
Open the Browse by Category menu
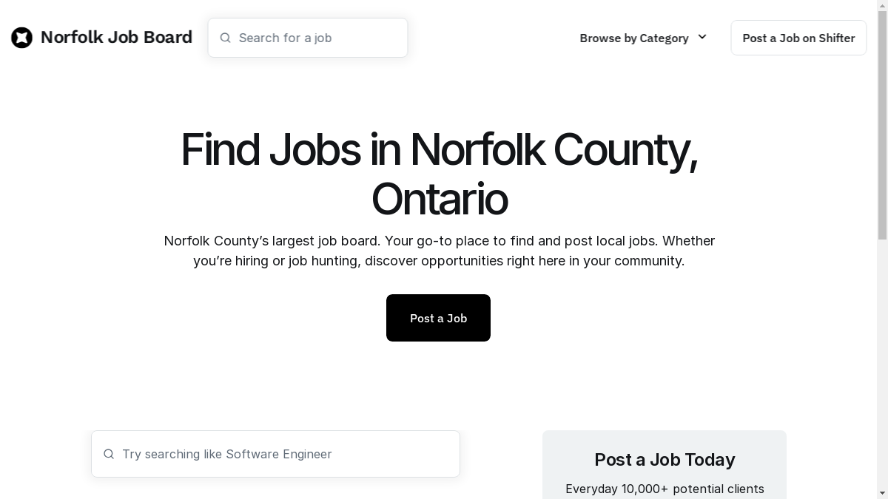click(634, 38)
